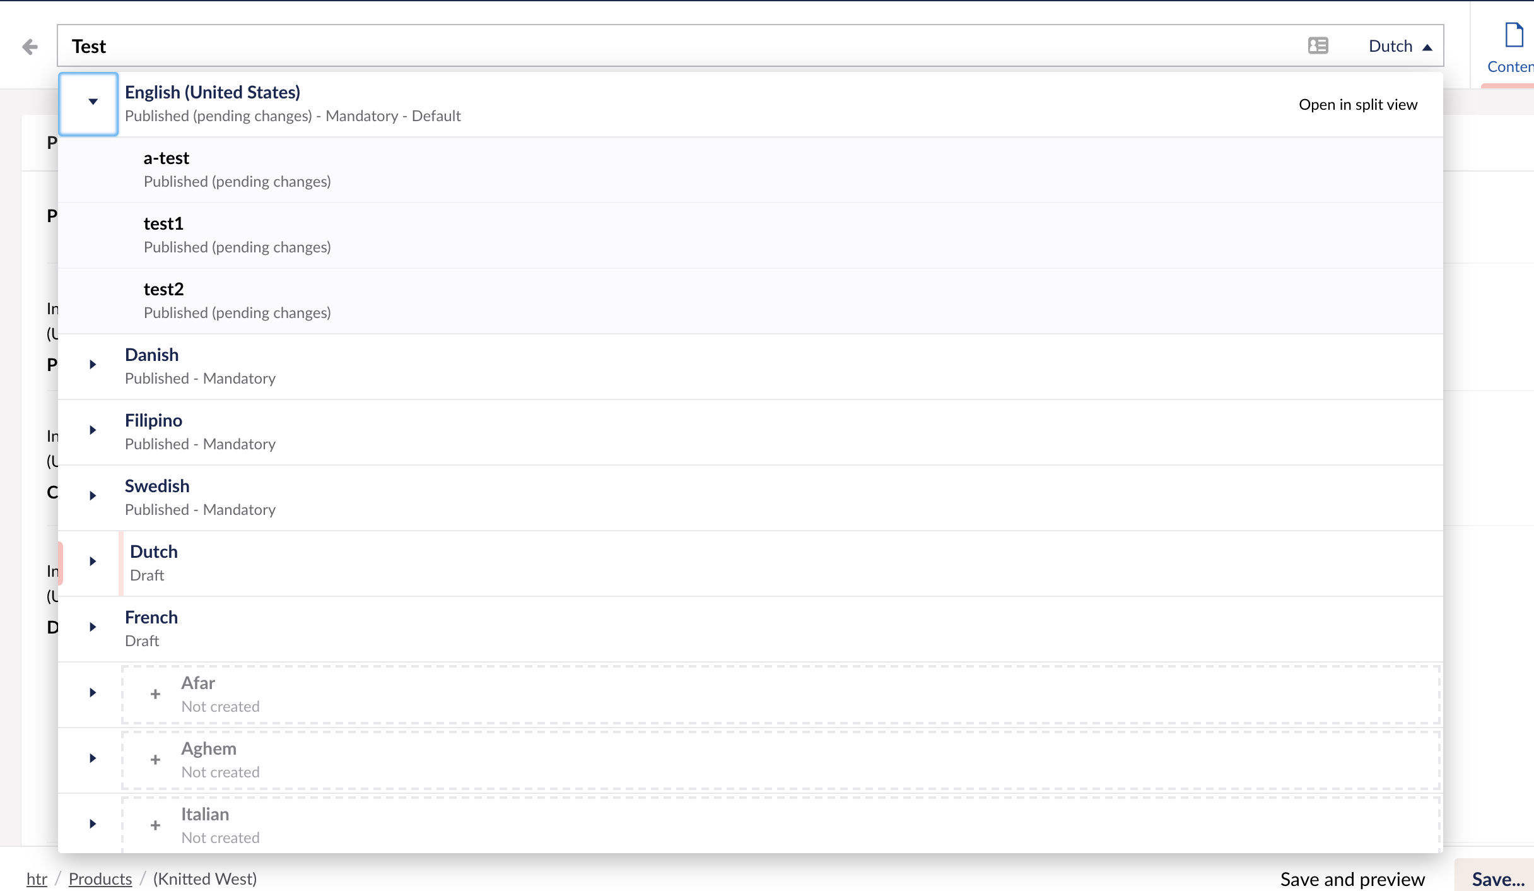Select the Dutch draft variant

781,564
